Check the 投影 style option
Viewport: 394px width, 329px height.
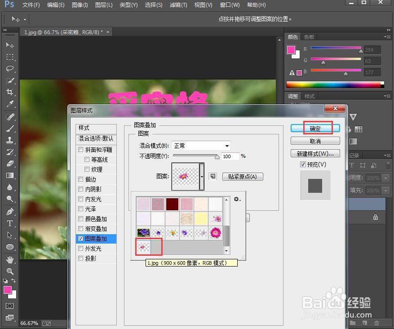81,258
